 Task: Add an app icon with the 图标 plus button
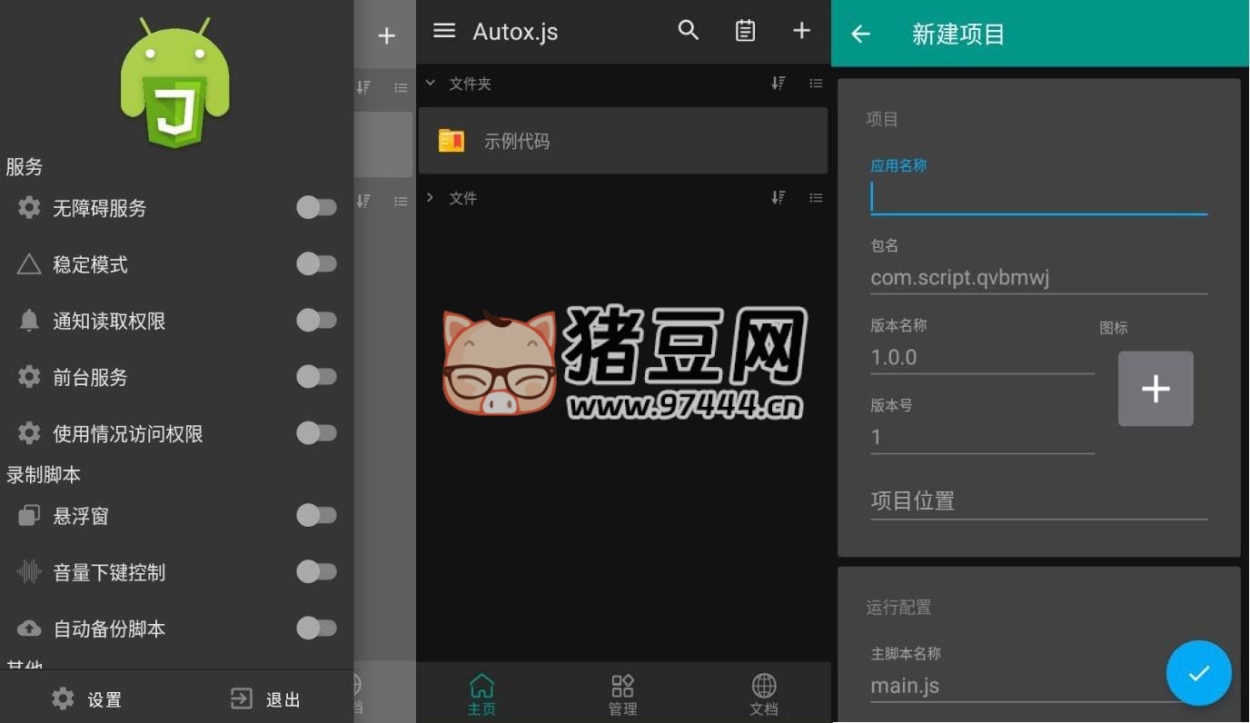pos(1155,389)
